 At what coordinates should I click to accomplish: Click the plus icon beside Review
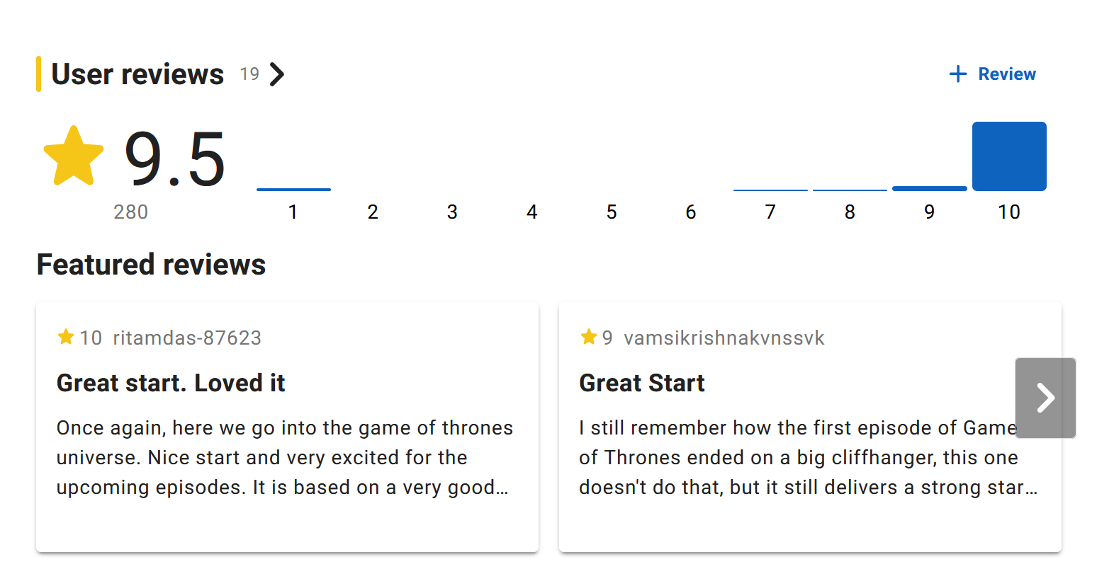(x=957, y=74)
